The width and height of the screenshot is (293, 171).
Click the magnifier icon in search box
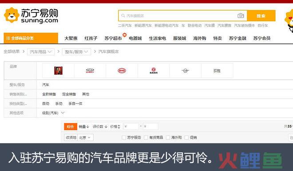[123, 16]
